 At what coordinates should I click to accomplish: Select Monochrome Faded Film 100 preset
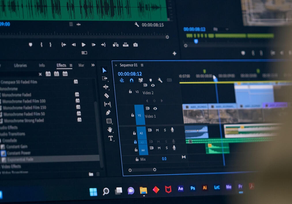coord(24,101)
